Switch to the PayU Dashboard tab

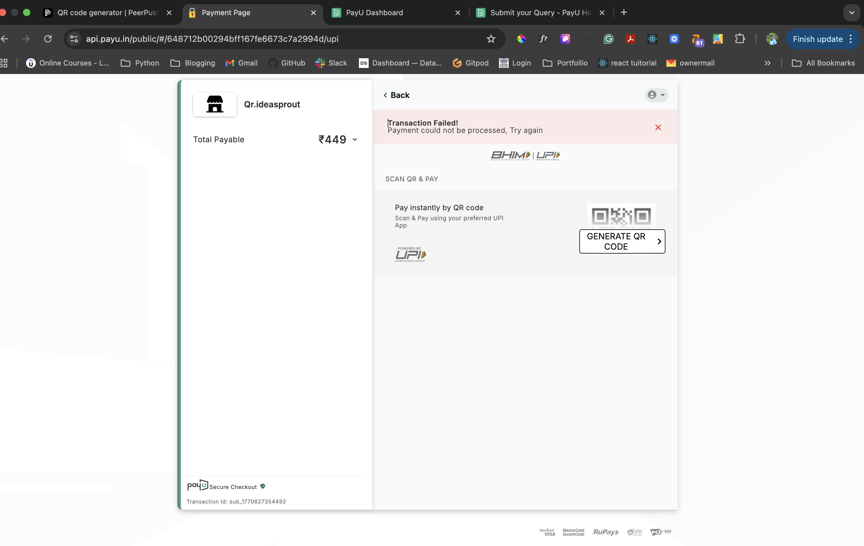pos(374,12)
